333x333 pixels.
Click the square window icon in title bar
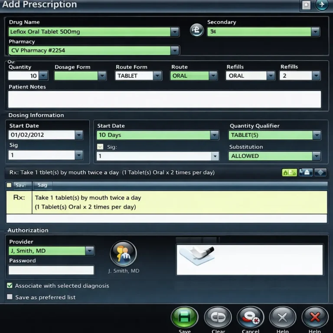[306, 5]
